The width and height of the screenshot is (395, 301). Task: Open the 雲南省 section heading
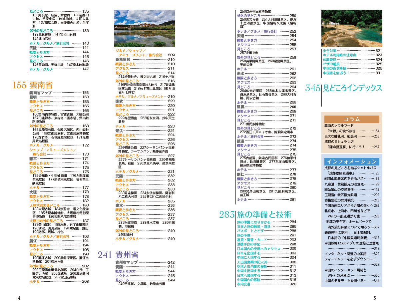point(41,85)
